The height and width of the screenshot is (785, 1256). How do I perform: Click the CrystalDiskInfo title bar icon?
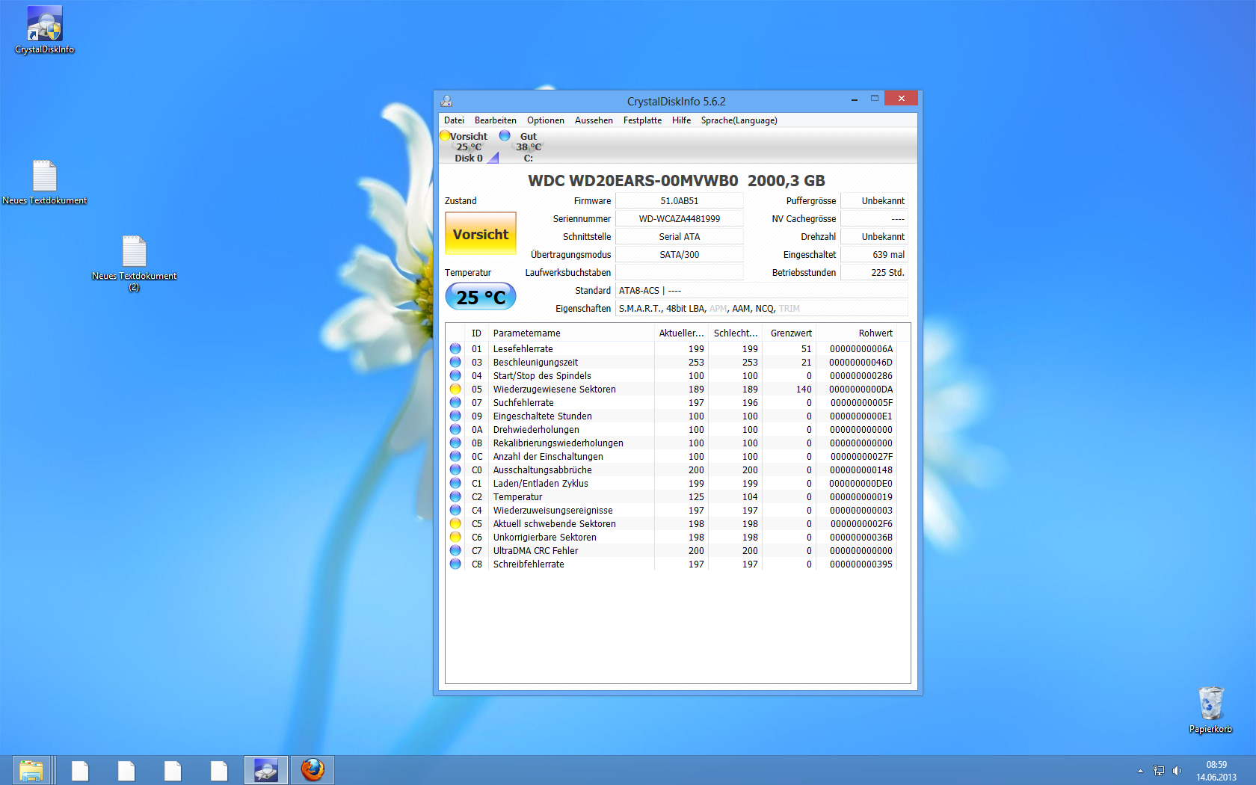[446, 101]
